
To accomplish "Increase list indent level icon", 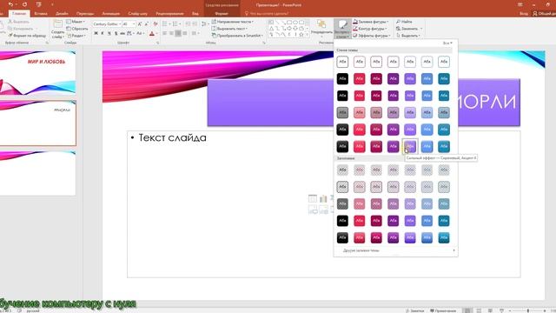I will pyautogui.click(x=195, y=23).
